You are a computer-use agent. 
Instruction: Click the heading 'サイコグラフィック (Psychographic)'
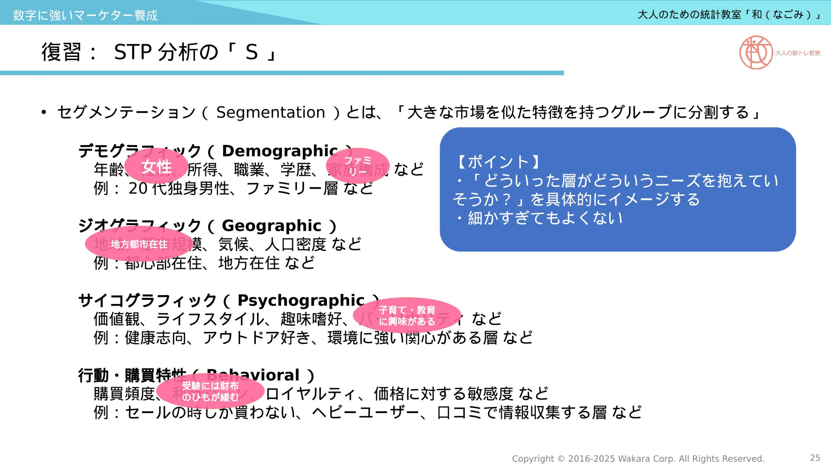229,301
